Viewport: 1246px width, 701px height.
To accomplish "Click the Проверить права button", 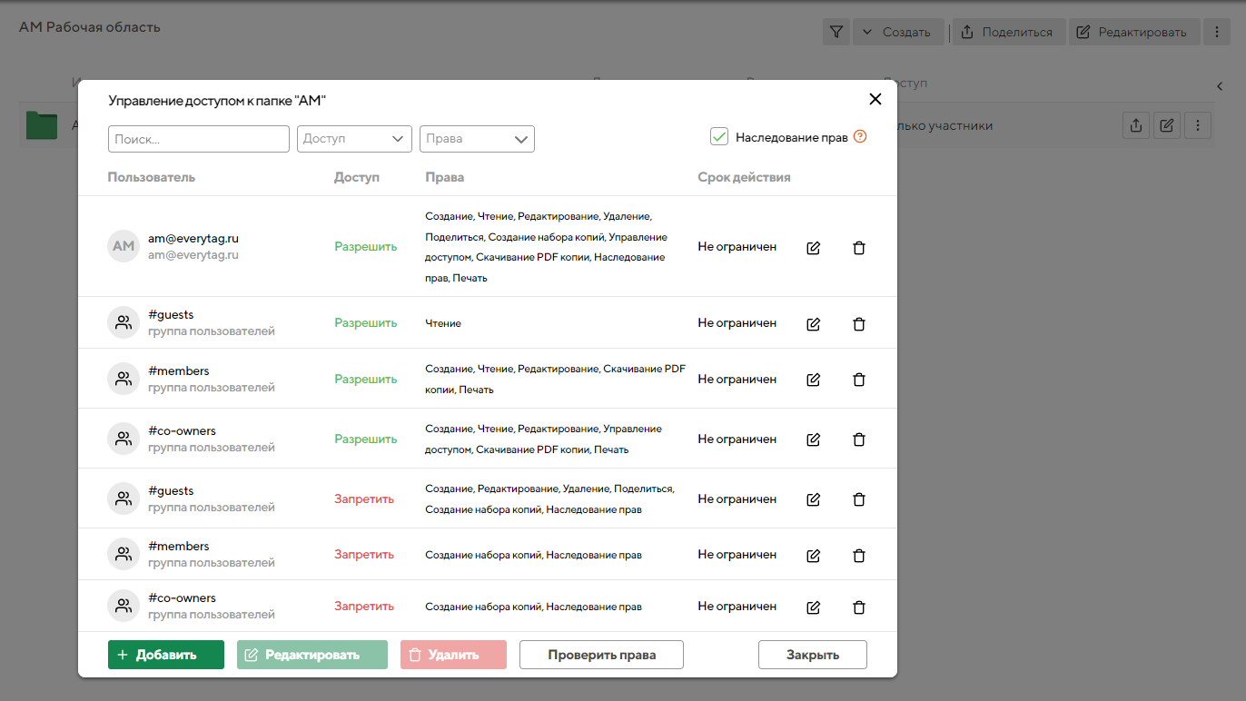I will click(601, 655).
